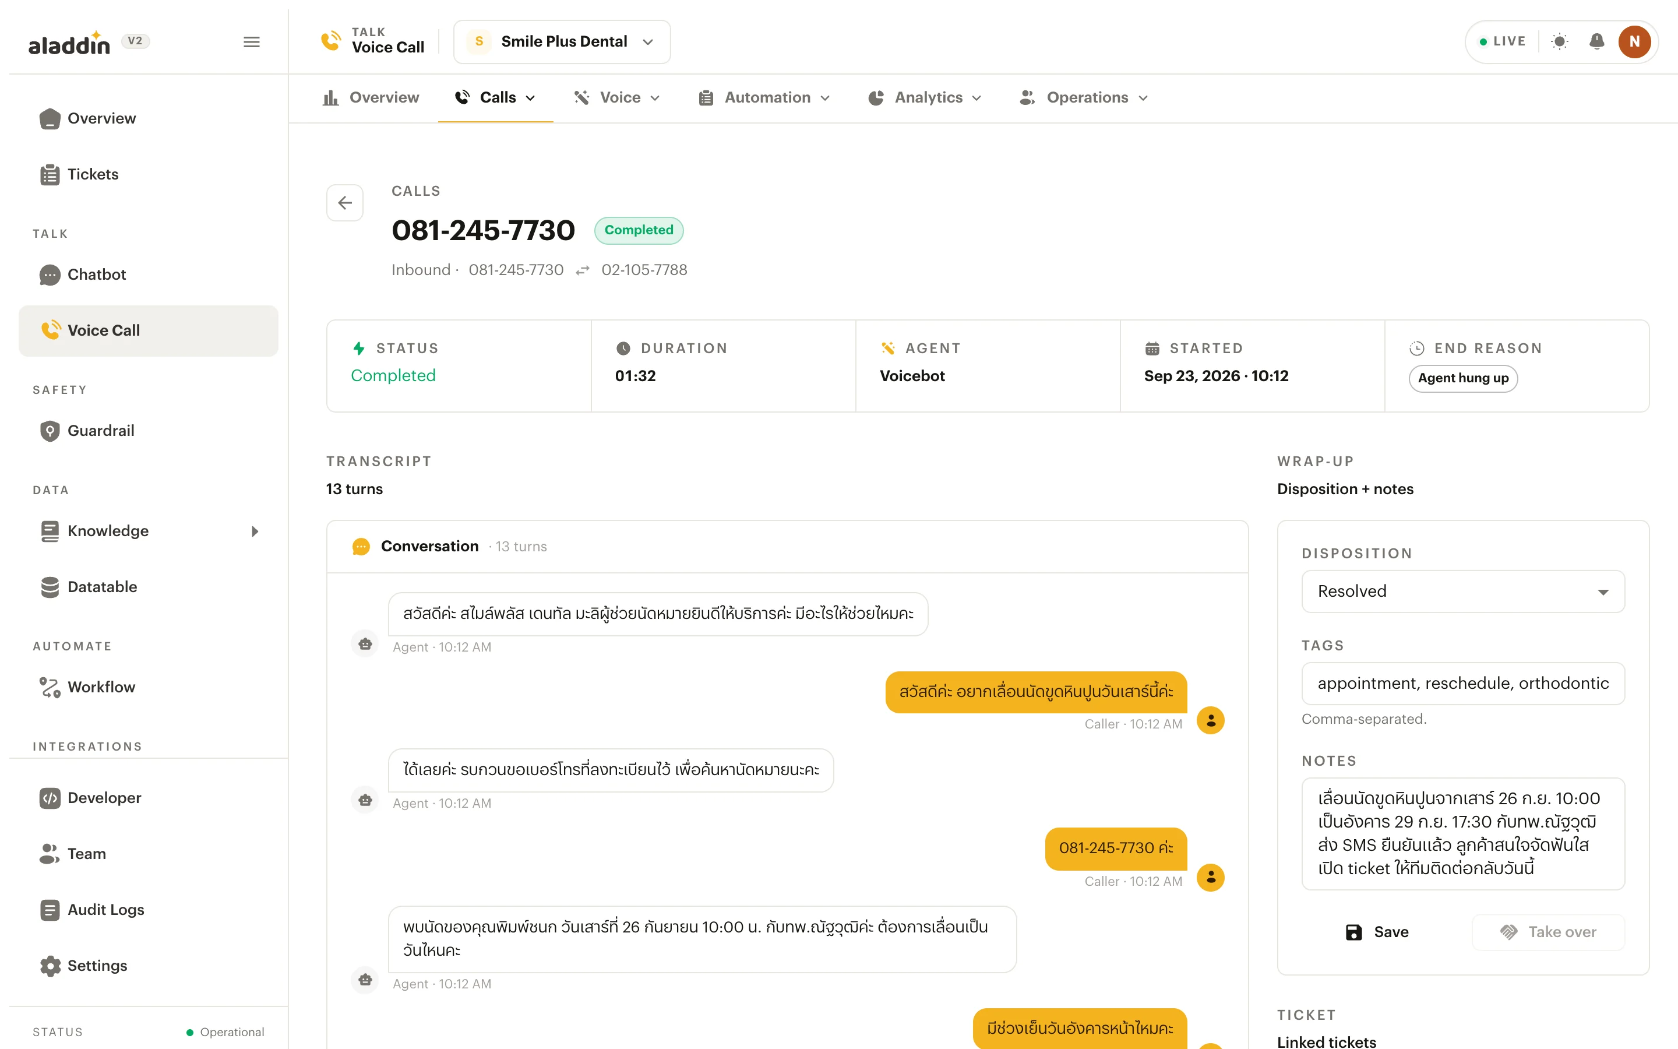Open Datatable database icon in sidebar
This screenshot has height=1049, width=1678.
[50, 587]
